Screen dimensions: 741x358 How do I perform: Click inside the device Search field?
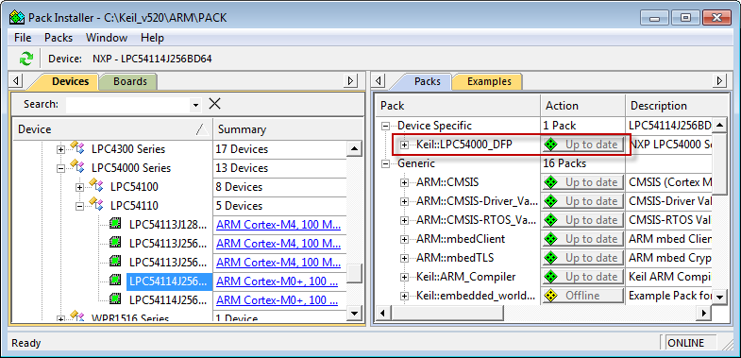pyautogui.click(x=127, y=105)
